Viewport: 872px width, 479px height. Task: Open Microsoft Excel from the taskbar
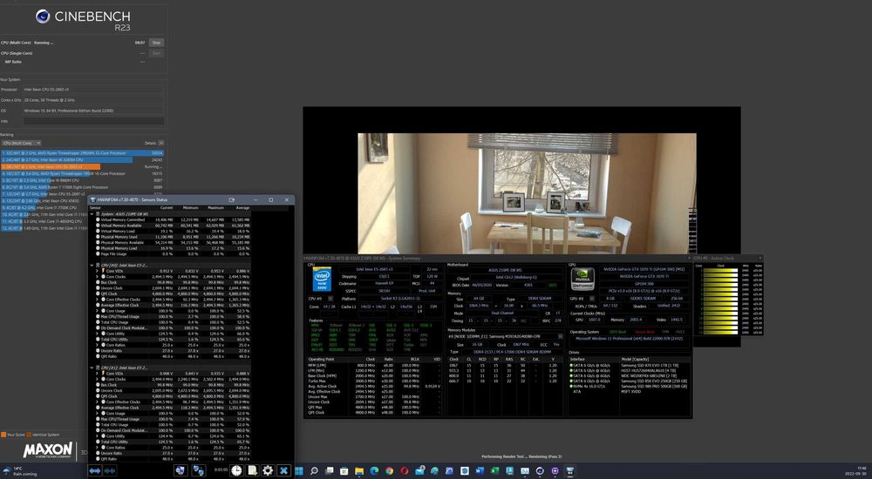click(494, 470)
